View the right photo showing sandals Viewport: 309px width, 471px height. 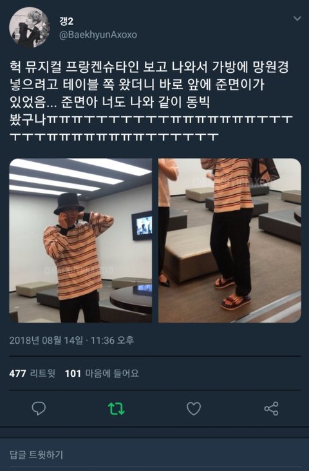[x=230, y=240]
